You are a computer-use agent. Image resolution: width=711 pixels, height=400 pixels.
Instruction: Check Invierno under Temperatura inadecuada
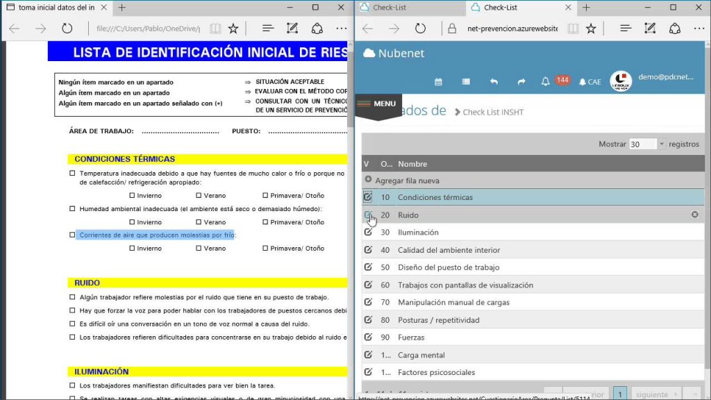(x=132, y=195)
